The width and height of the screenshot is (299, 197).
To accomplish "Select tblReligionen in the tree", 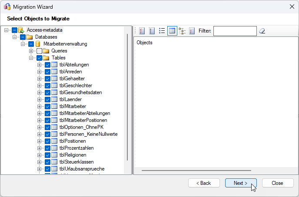I will (x=73, y=155).
